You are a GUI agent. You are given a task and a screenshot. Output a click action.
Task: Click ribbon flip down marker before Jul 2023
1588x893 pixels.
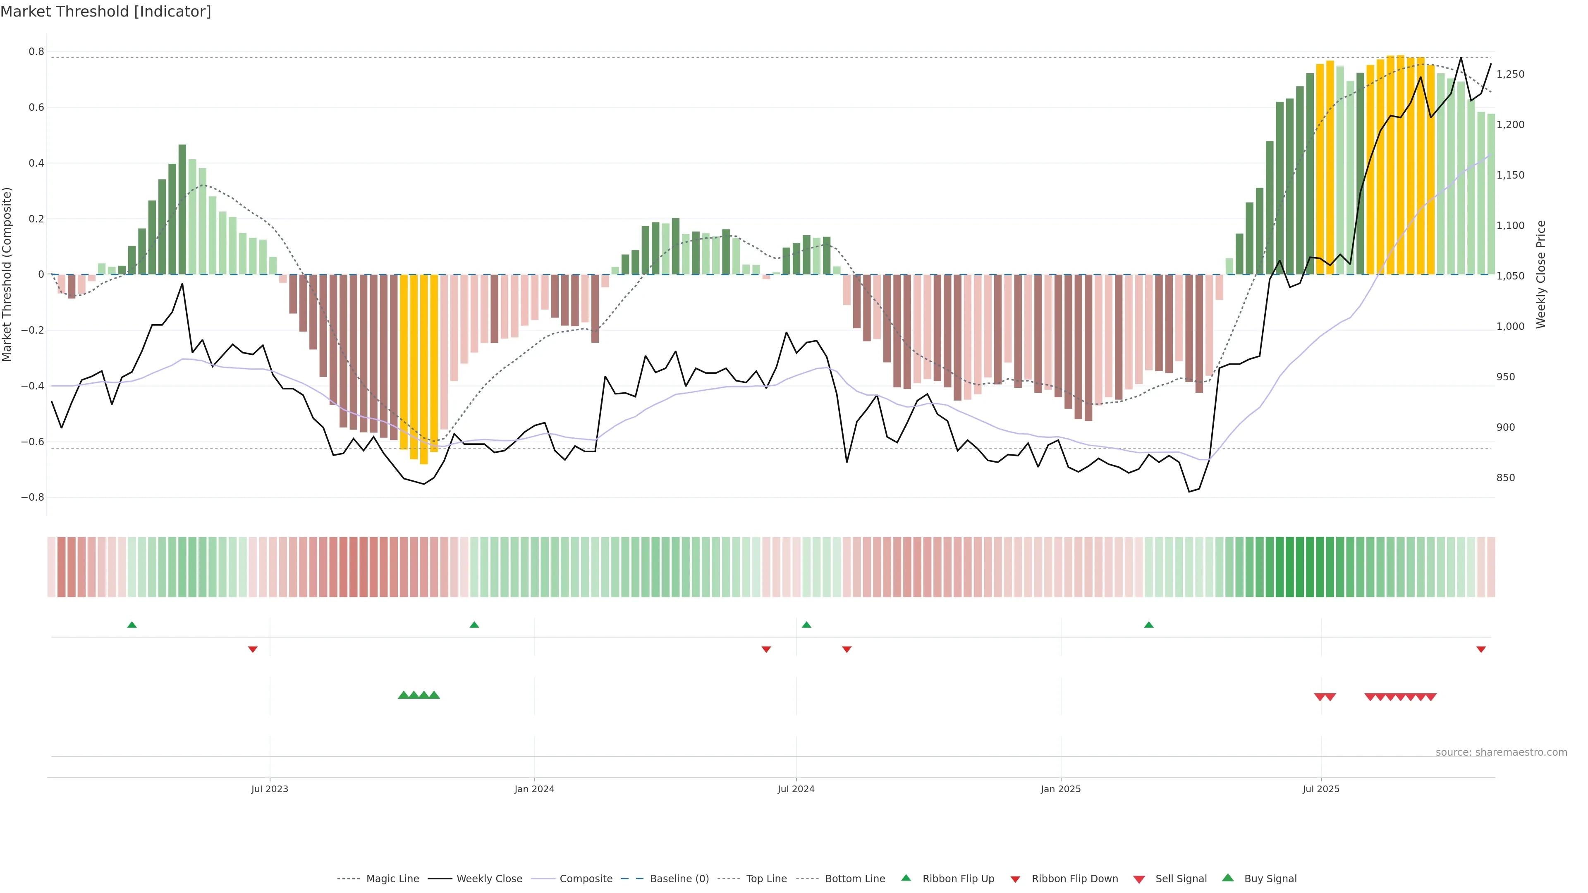(x=253, y=649)
